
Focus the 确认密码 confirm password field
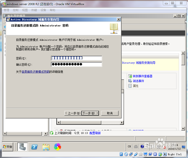(76, 64)
